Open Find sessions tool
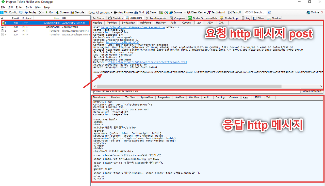 tap(139, 12)
